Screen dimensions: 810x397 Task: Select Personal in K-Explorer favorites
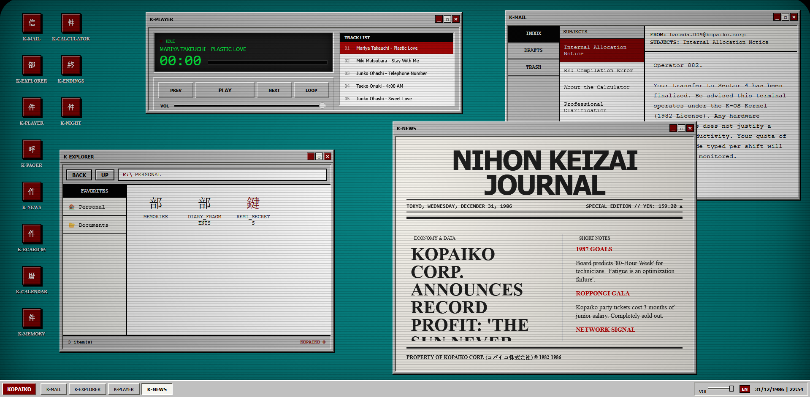[x=95, y=207]
